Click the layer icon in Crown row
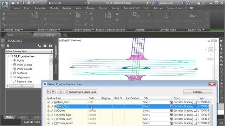Screen dimensions: 225x126 (195, 111)
